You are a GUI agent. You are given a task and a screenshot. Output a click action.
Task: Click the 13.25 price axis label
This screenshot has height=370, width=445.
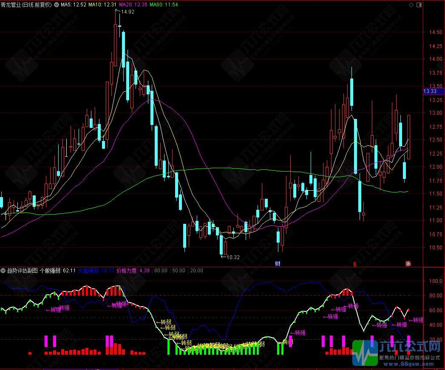pyautogui.click(x=436, y=100)
